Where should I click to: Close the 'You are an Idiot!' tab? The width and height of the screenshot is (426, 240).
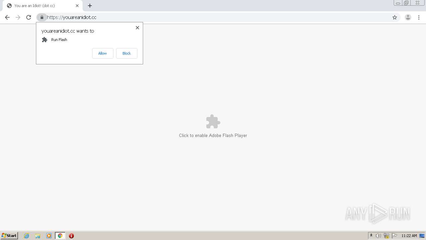pyautogui.click(x=77, y=6)
